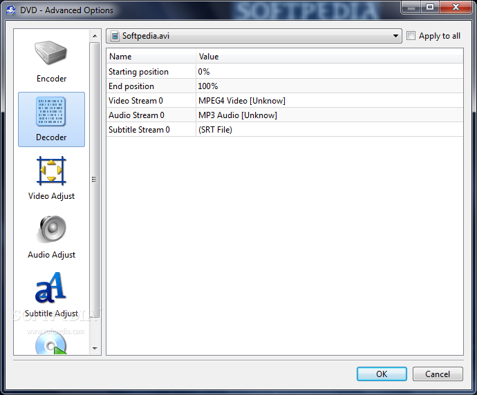Click the 100% end position value
The width and height of the screenshot is (477, 395).
[208, 86]
